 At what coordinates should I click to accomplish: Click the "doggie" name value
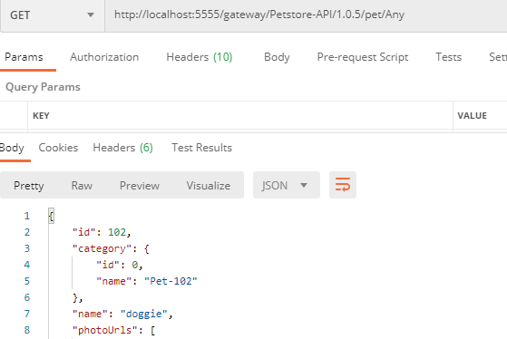[x=144, y=314]
